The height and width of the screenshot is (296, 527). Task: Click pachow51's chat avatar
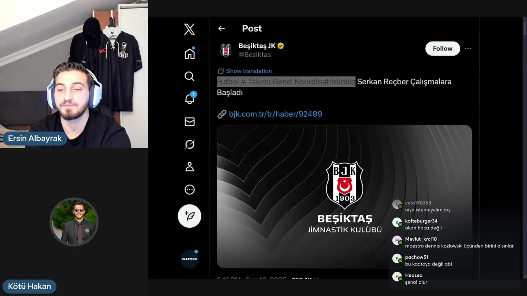tap(397, 259)
